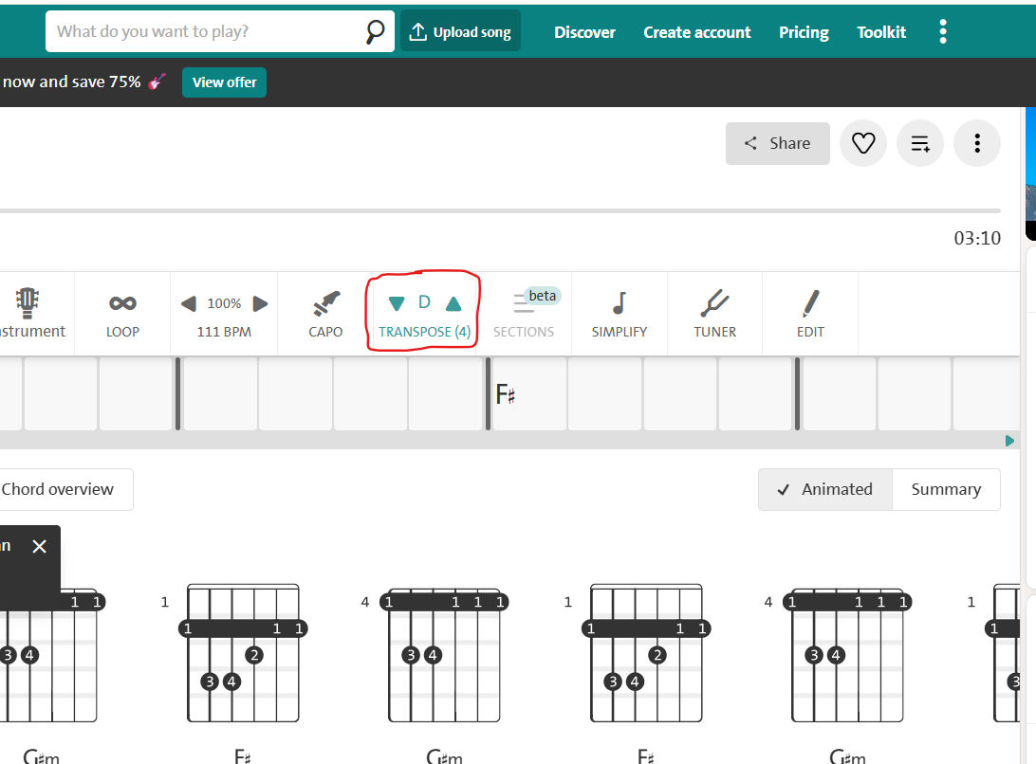
Task: Click the Upload song button
Action: tap(460, 32)
